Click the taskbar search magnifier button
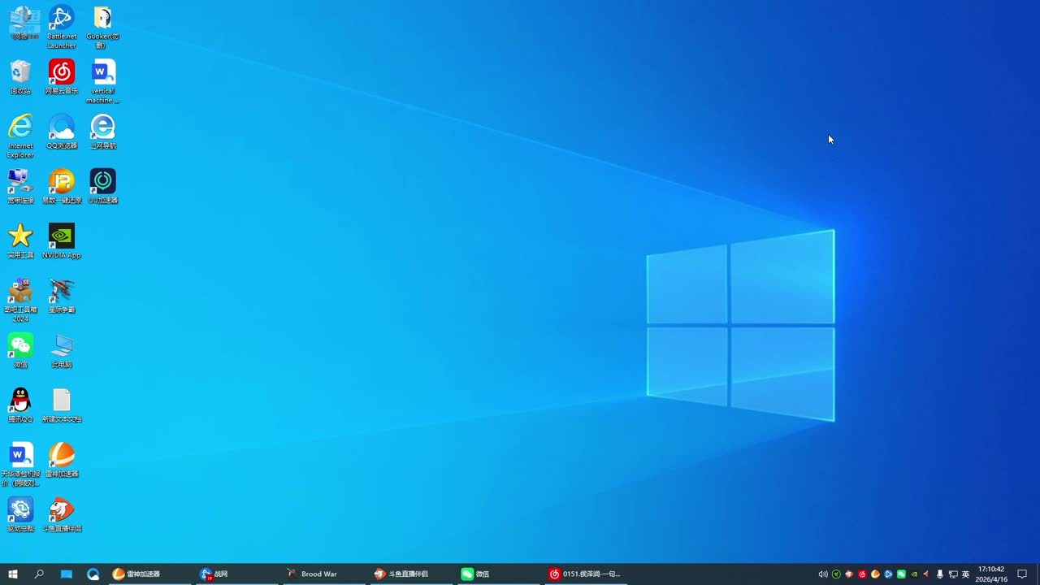This screenshot has width=1040, height=585. [x=39, y=574]
